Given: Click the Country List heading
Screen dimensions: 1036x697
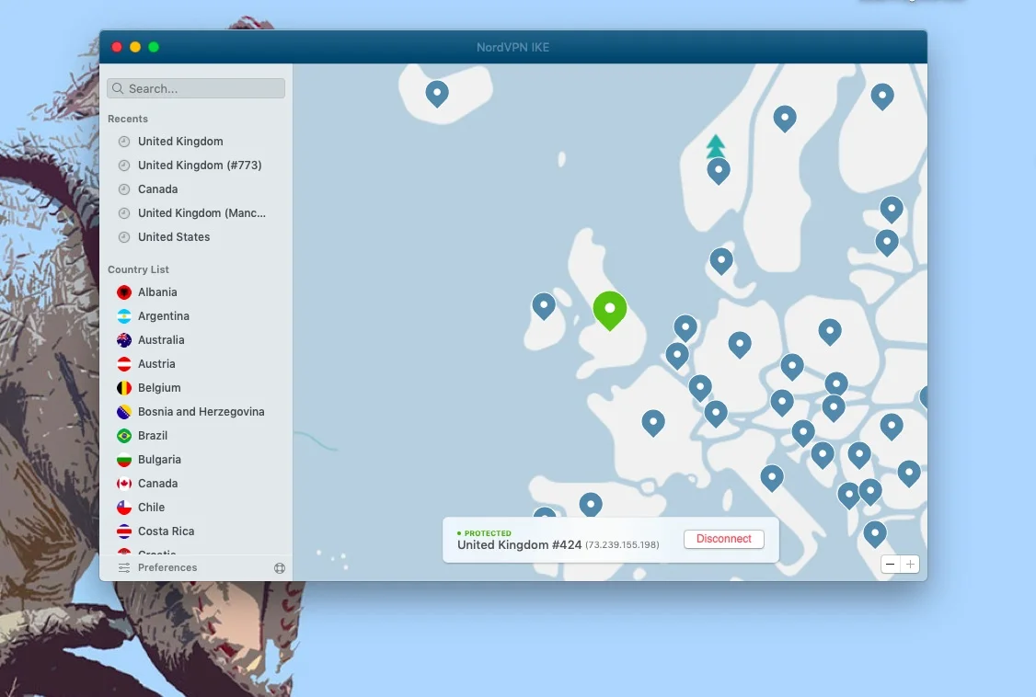Looking at the screenshot, I should coord(138,269).
